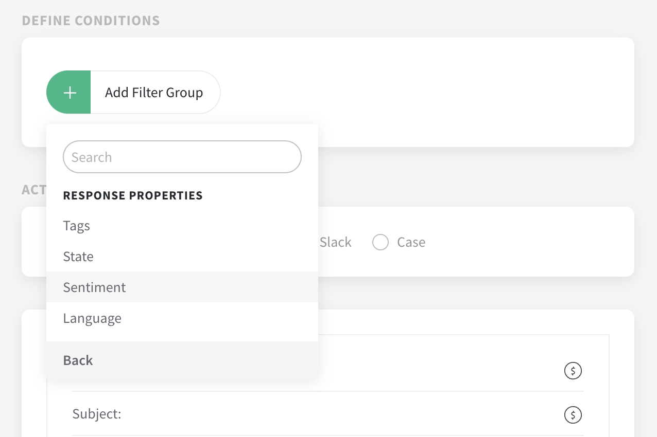Image resolution: width=657 pixels, height=437 pixels.
Task: Click the Slack option label
Action: tap(335, 242)
